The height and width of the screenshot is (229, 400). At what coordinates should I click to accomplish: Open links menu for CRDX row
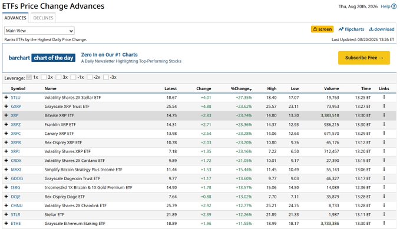tap(384, 160)
